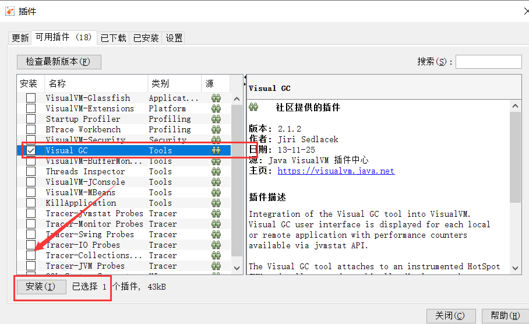Click the source icon for Threads Inspector
The height and width of the screenshot is (324, 529).
(216, 171)
